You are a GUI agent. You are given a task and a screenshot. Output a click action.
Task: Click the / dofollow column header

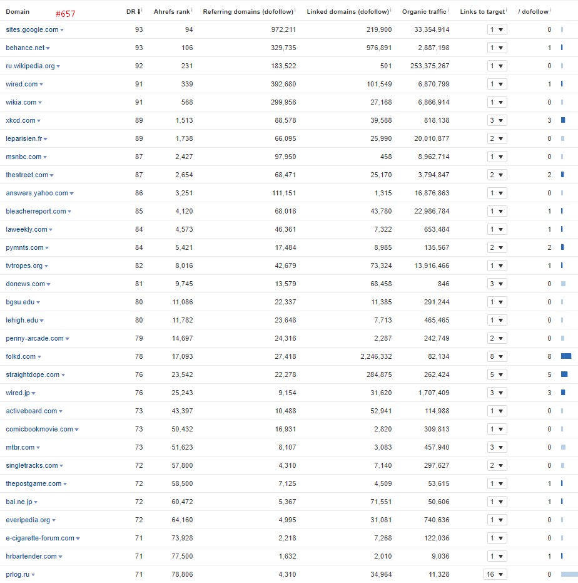(x=534, y=11)
